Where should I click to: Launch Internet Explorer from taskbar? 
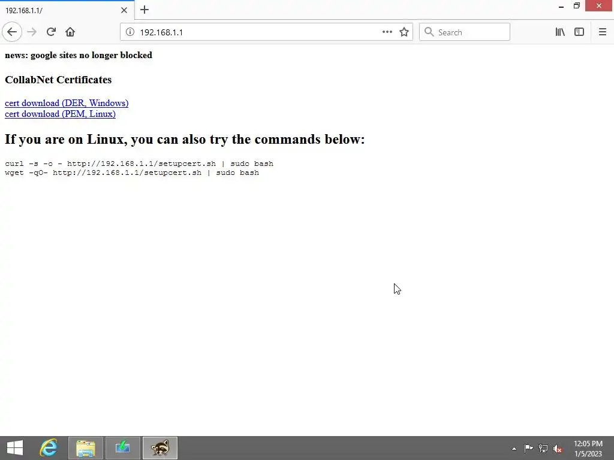click(49, 448)
